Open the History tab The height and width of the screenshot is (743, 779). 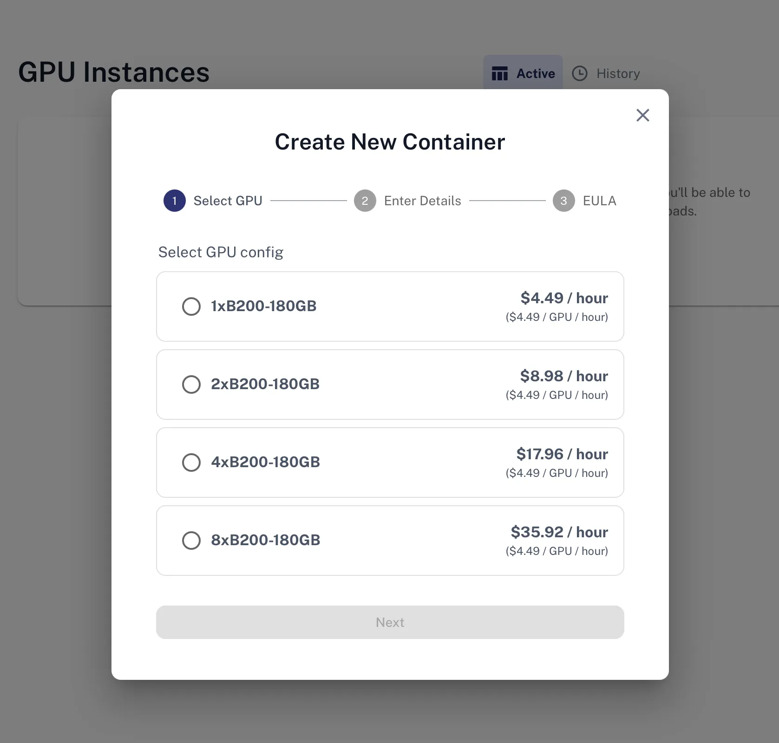tap(606, 73)
